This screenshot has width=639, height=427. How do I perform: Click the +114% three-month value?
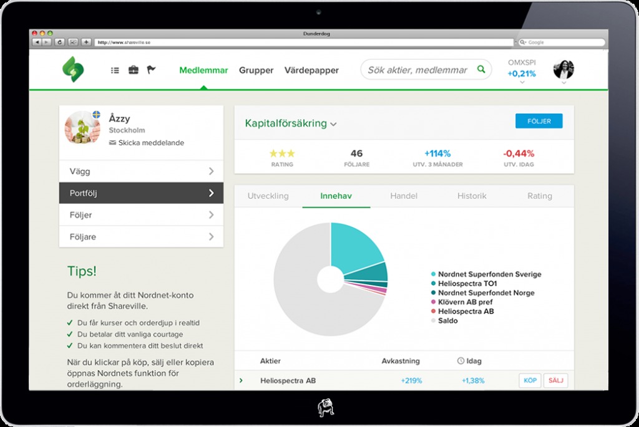tap(437, 153)
